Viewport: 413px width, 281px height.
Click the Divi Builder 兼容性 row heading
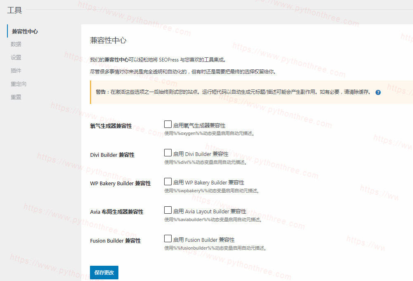(112, 155)
